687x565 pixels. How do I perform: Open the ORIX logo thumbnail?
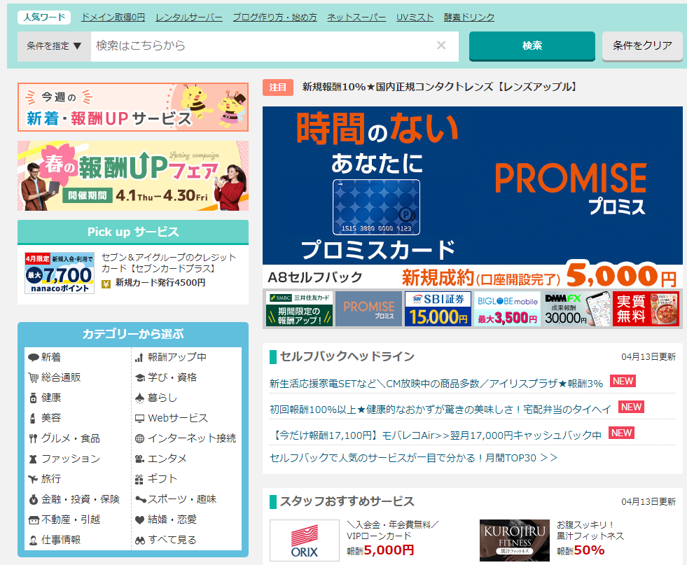[x=305, y=540]
